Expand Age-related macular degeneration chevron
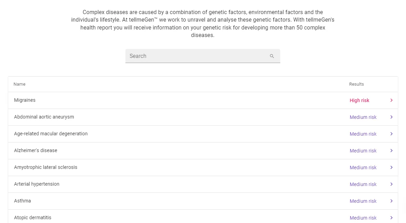 (391, 134)
